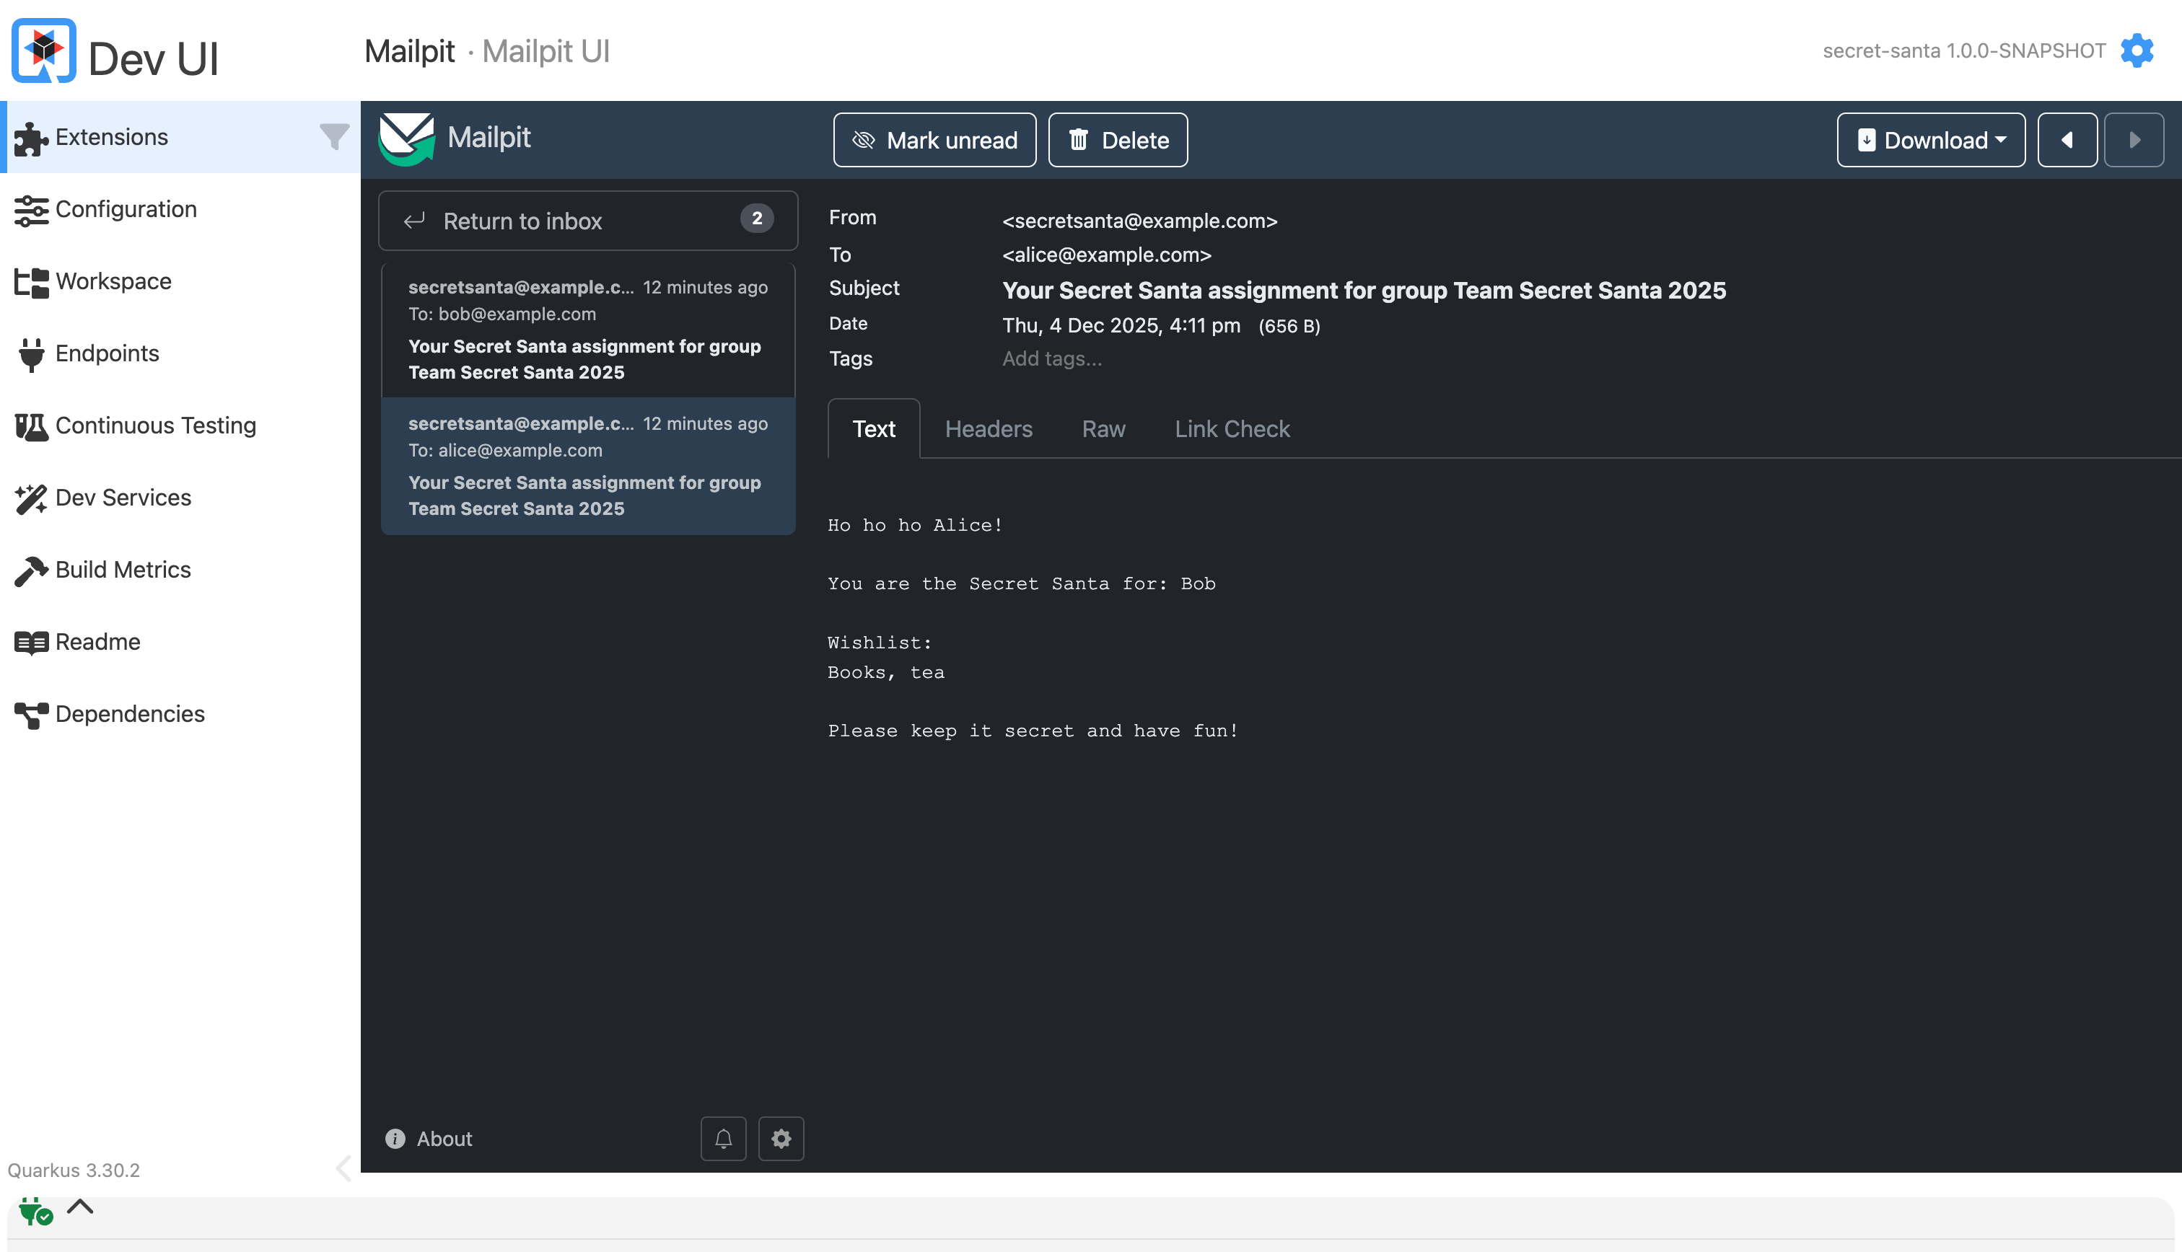
Task: Click the Dev UI settings gear icon
Action: coord(2137,50)
